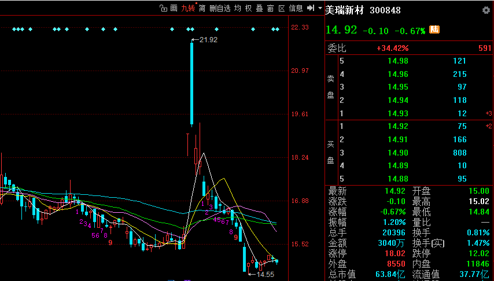494x281 pixels.
Task: Click the unlock padlock icon in the chart toolbar
Action: coord(163,8)
